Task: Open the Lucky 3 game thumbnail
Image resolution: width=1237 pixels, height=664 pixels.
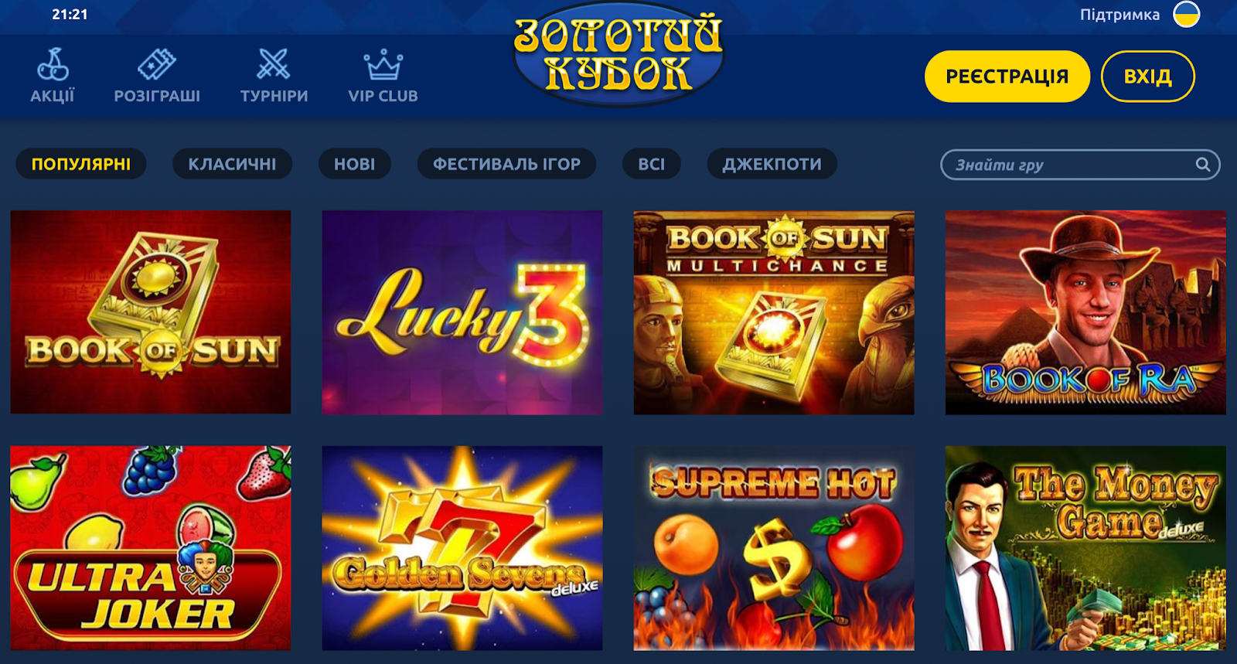Action: pos(462,312)
